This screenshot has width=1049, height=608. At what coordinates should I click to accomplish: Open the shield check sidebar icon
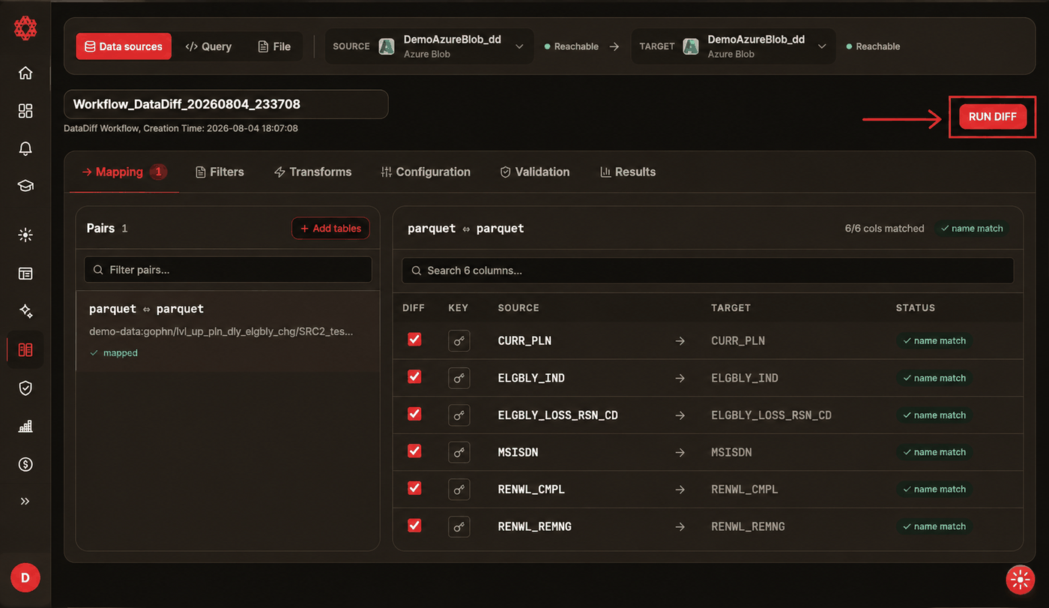pyautogui.click(x=25, y=388)
